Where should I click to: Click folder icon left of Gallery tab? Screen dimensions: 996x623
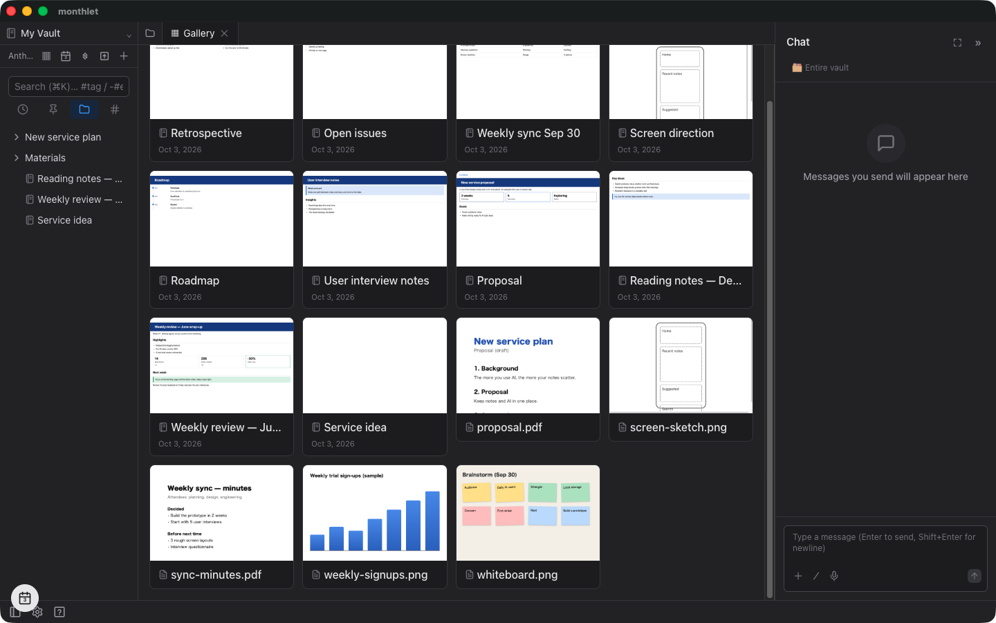coord(150,33)
